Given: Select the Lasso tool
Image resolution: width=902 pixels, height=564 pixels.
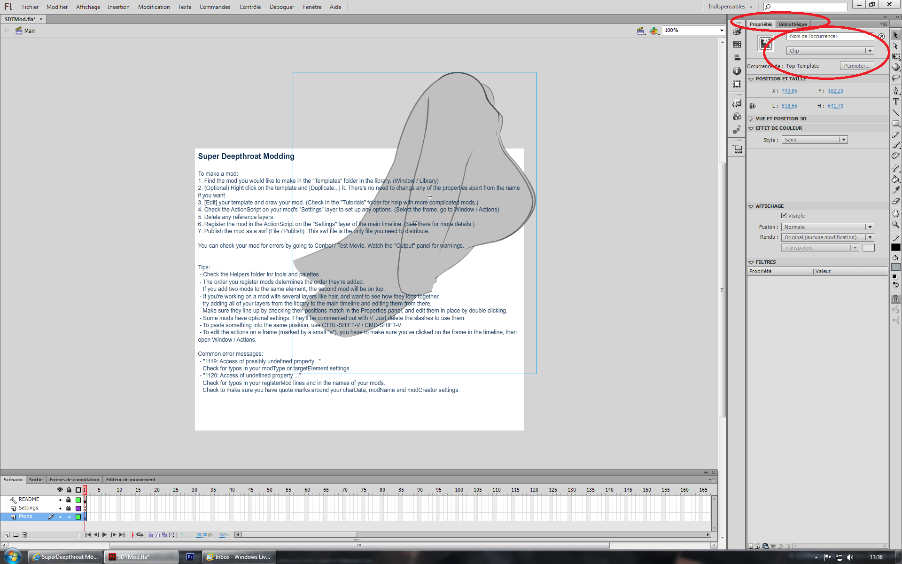Looking at the screenshot, I should click(896, 78).
